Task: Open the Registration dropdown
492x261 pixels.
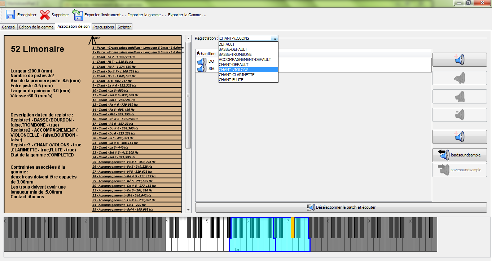Action: (274, 38)
